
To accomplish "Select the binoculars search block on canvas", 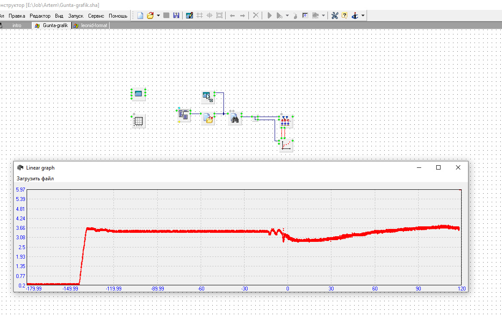I will 235,119.
